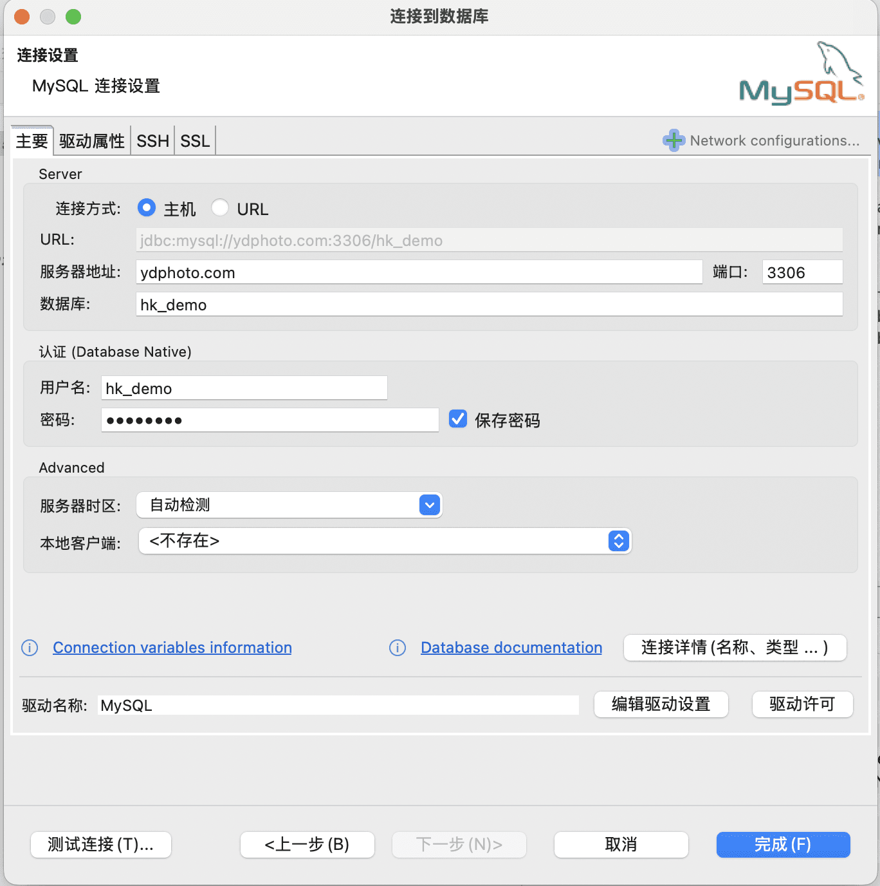Click the info icon beside Database documentation
880x886 pixels.
[x=396, y=648]
